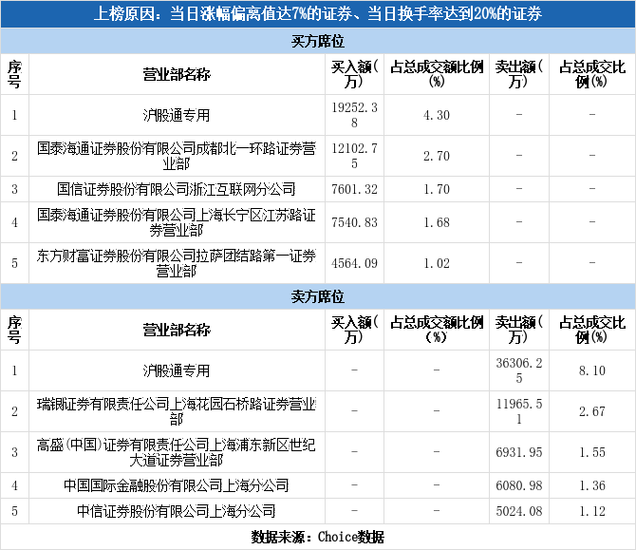Select the 上榜原因 title banner text
The height and width of the screenshot is (550, 636).
pos(318,14)
